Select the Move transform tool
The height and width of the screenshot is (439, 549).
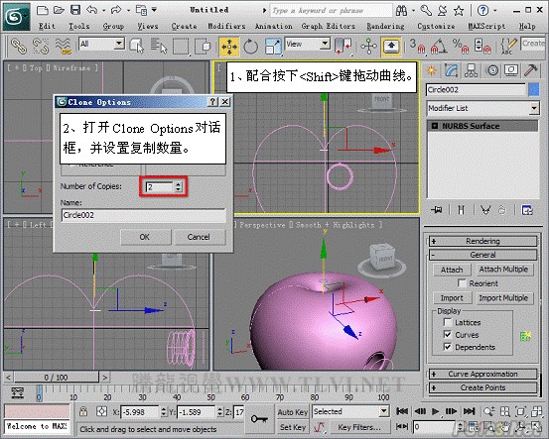[229, 47]
